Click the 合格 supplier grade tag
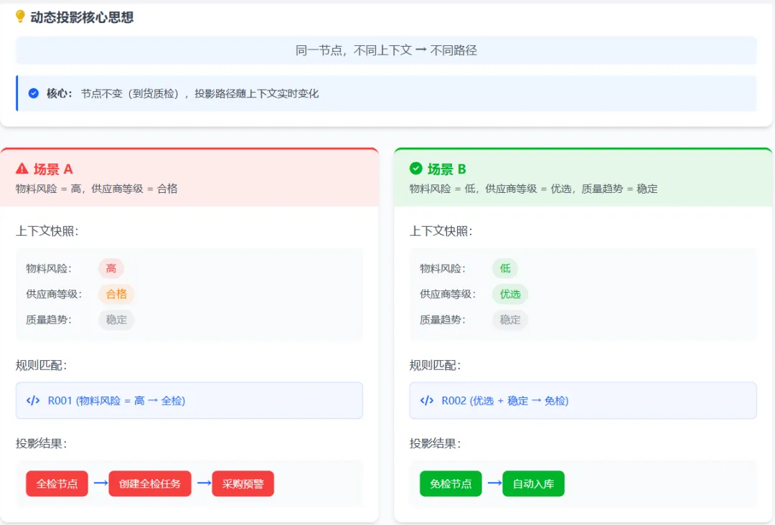Image resolution: width=775 pixels, height=525 pixels. click(117, 294)
